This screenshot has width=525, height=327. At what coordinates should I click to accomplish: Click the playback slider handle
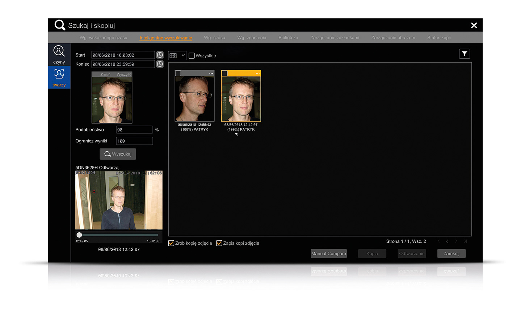(x=79, y=235)
